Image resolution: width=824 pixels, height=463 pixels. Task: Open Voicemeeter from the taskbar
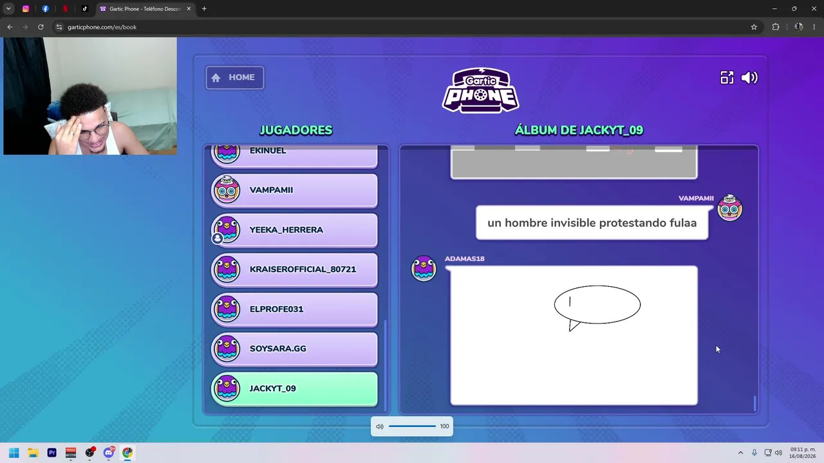pyautogui.click(x=71, y=453)
